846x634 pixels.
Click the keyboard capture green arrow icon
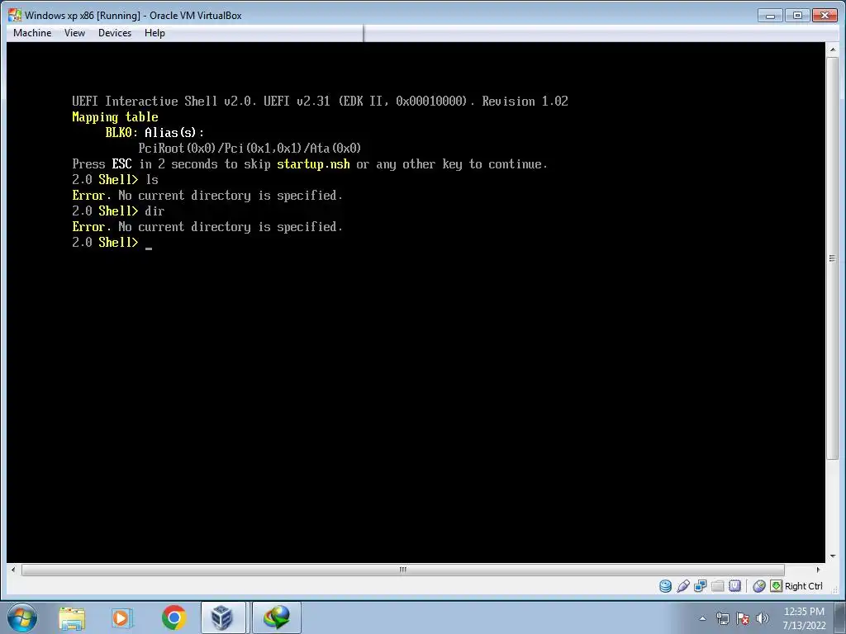[776, 586]
